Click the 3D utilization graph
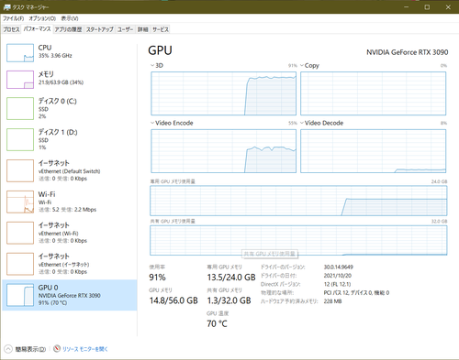 [x=223, y=93]
